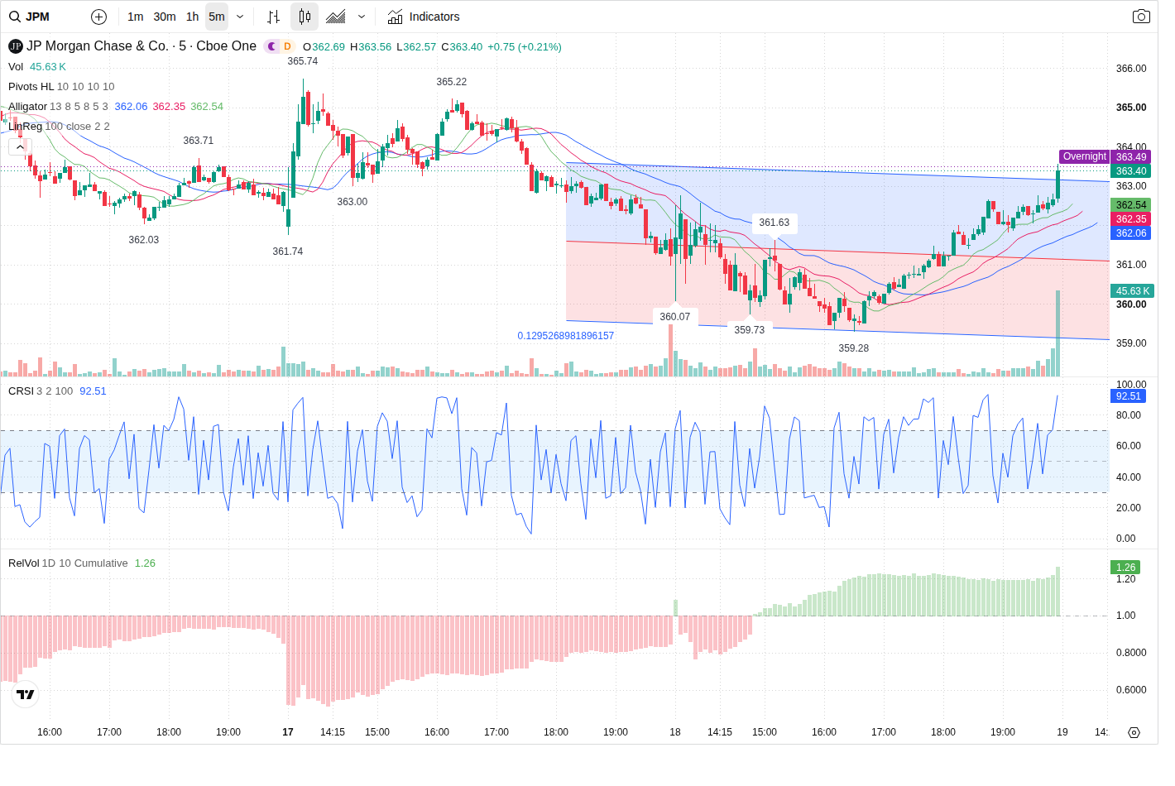Click the date label 19 on time axis

pyautogui.click(x=1062, y=732)
